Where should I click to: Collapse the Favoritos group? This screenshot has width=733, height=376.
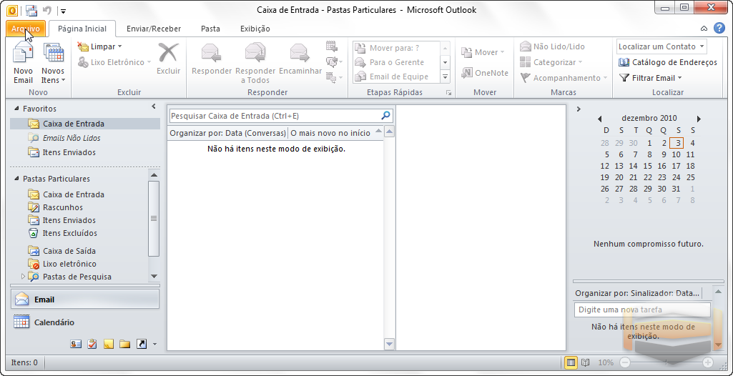tap(17, 109)
